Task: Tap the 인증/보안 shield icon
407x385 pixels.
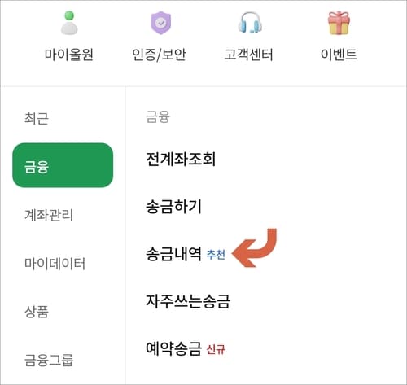Action: coord(161,23)
